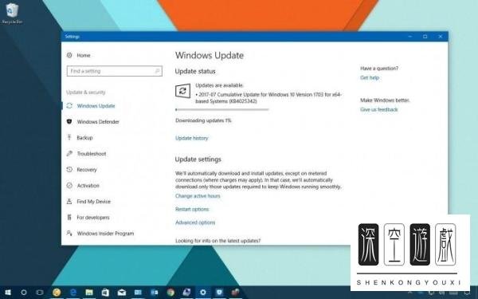
Task: Open the Microsoft Store taskbar icon
Action: 105,293
